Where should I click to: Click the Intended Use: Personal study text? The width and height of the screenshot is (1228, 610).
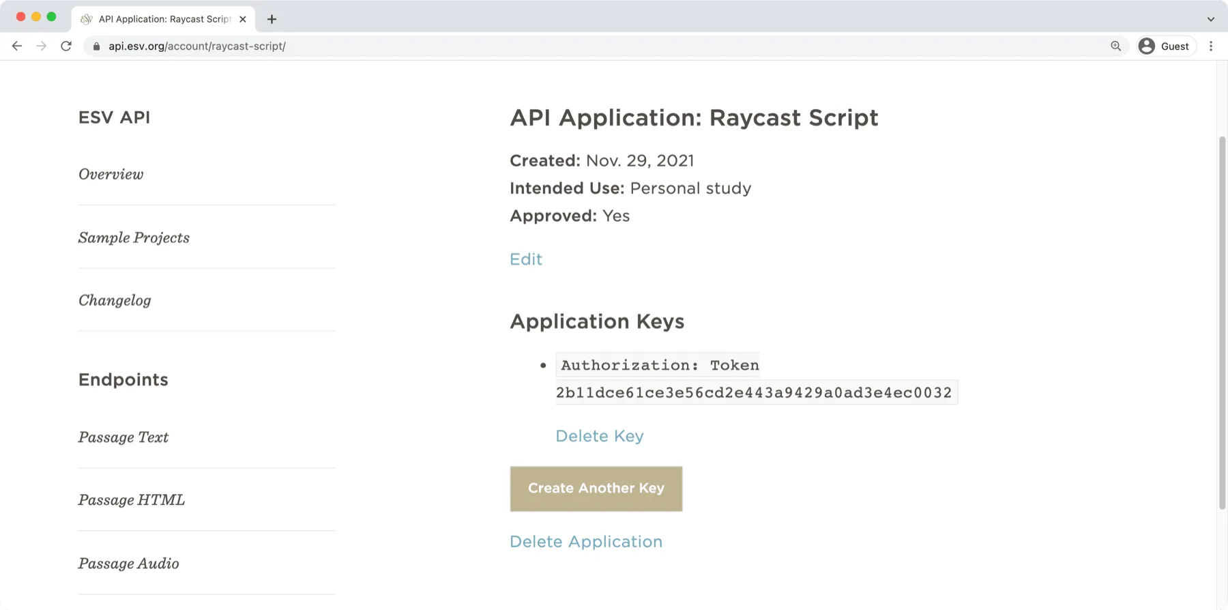coord(630,188)
